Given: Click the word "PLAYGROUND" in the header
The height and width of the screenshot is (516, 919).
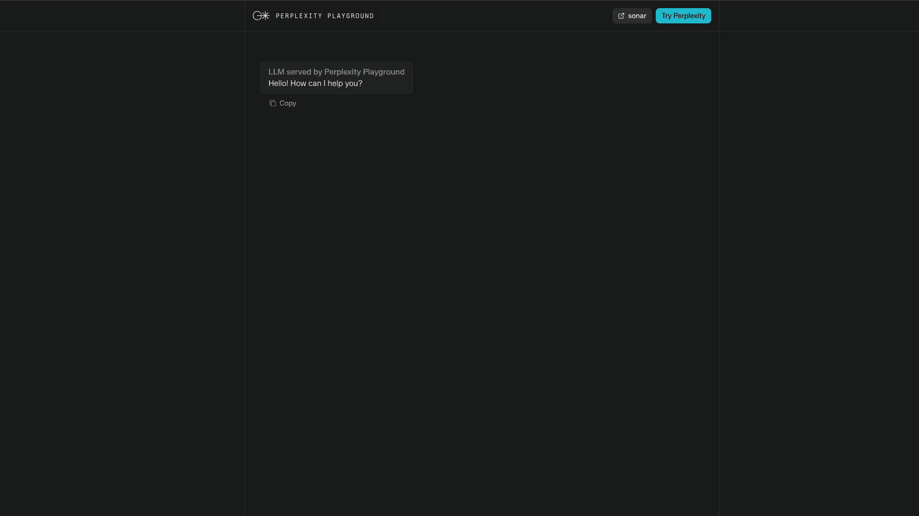Looking at the screenshot, I should (x=350, y=16).
